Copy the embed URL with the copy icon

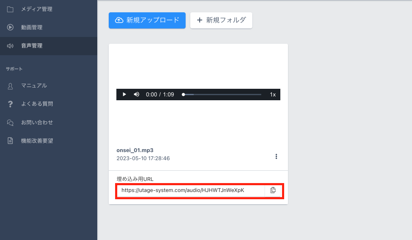[273, 190]
